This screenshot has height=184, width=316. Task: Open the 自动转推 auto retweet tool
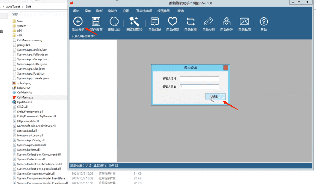[x=190, y=21]
